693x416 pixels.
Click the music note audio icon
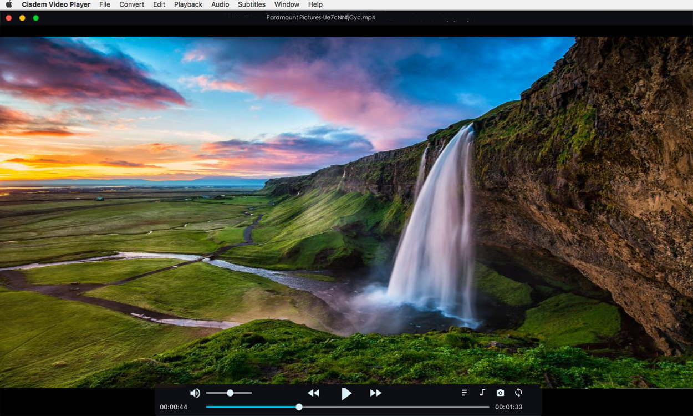(482, 393)
